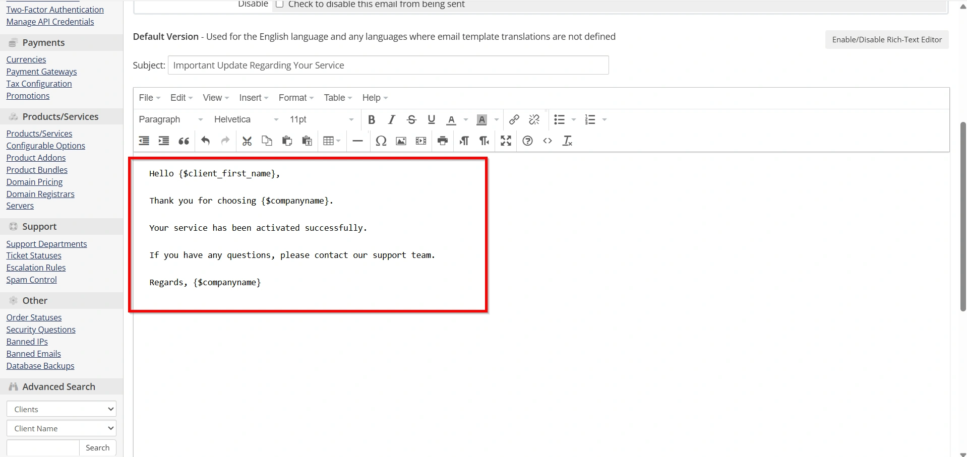Clear formatting from selection

point(567,141)
